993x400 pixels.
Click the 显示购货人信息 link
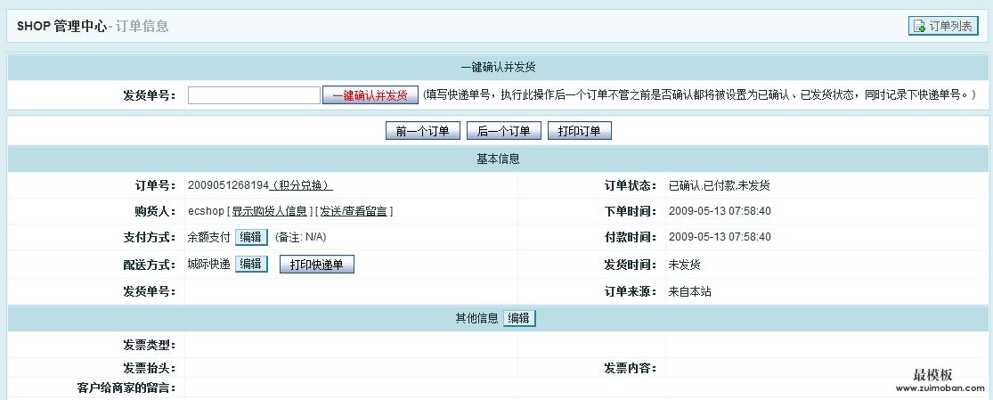[269, 211]
